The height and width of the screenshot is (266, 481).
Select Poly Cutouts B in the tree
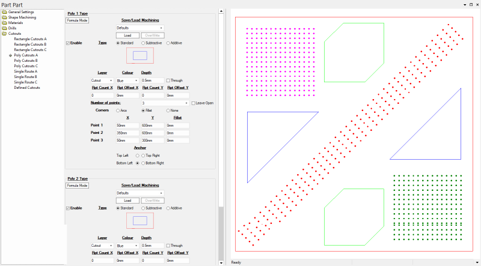coord(26,61)
